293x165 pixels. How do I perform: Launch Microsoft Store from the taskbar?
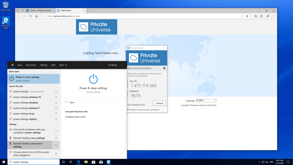click(93, 162)
